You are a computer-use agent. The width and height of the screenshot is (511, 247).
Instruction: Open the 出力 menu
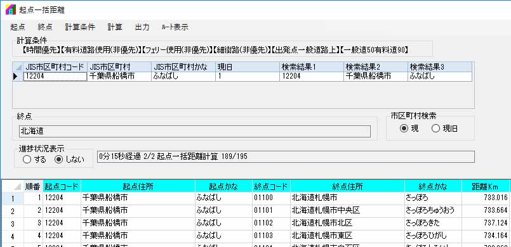[x=142, y=27]
